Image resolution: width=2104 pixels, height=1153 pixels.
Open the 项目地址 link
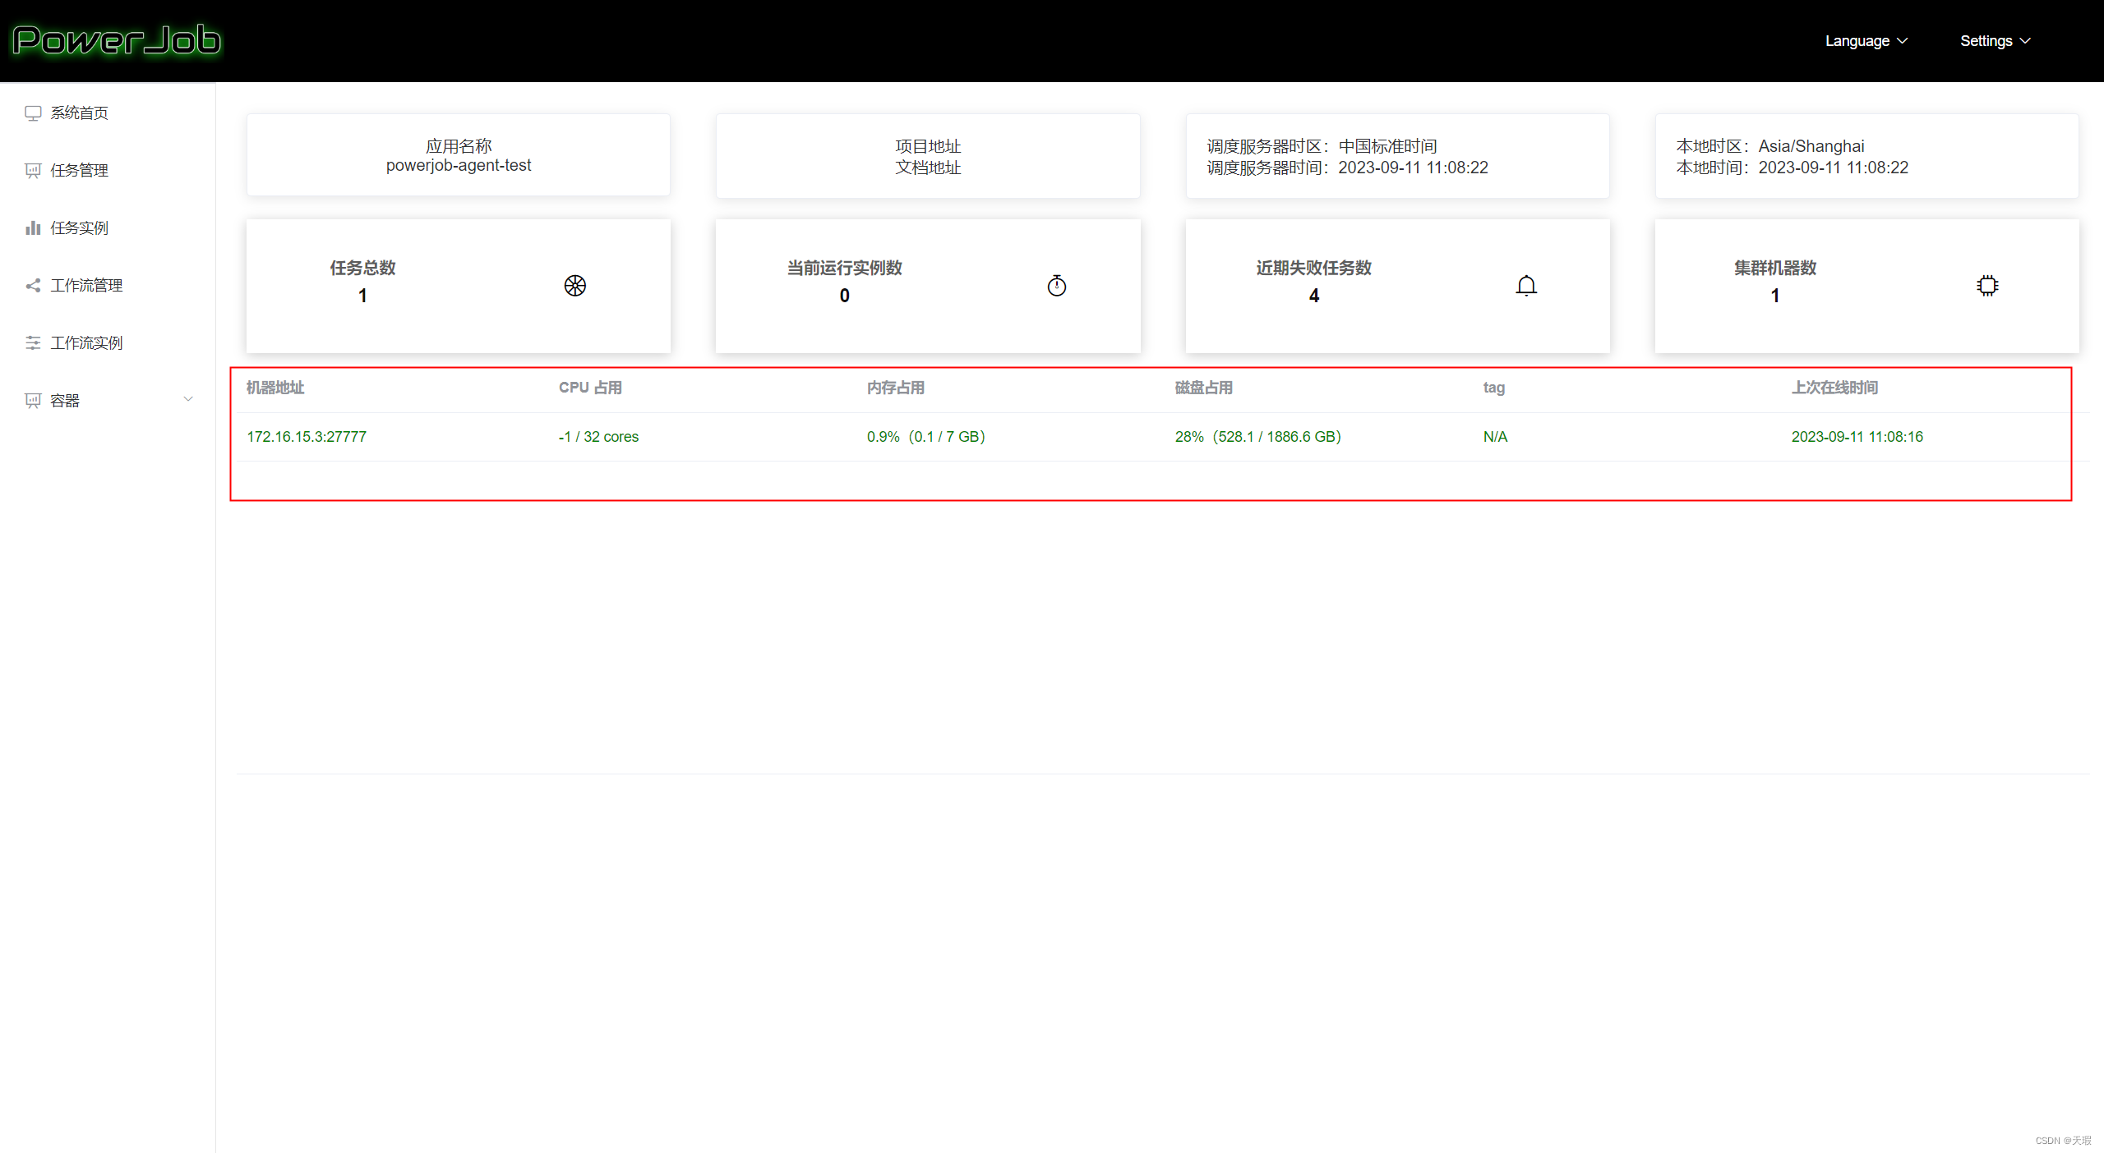point(928,146)
